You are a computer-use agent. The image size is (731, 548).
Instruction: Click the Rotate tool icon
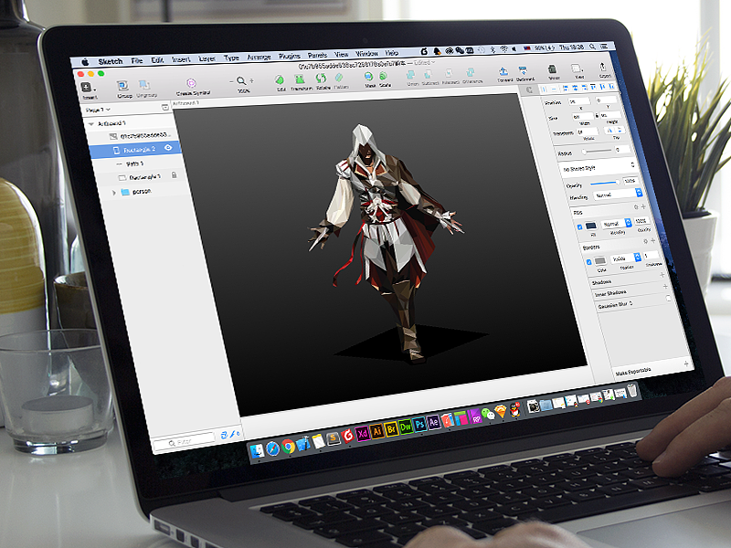click(321, 78)
